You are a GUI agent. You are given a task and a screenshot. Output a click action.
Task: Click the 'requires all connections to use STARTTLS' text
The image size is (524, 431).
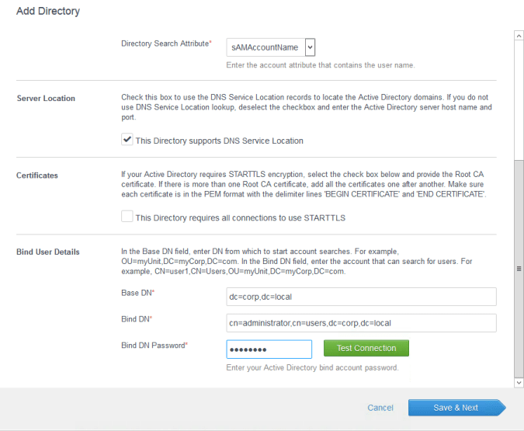pyautogui.click(x=240, y=218)
